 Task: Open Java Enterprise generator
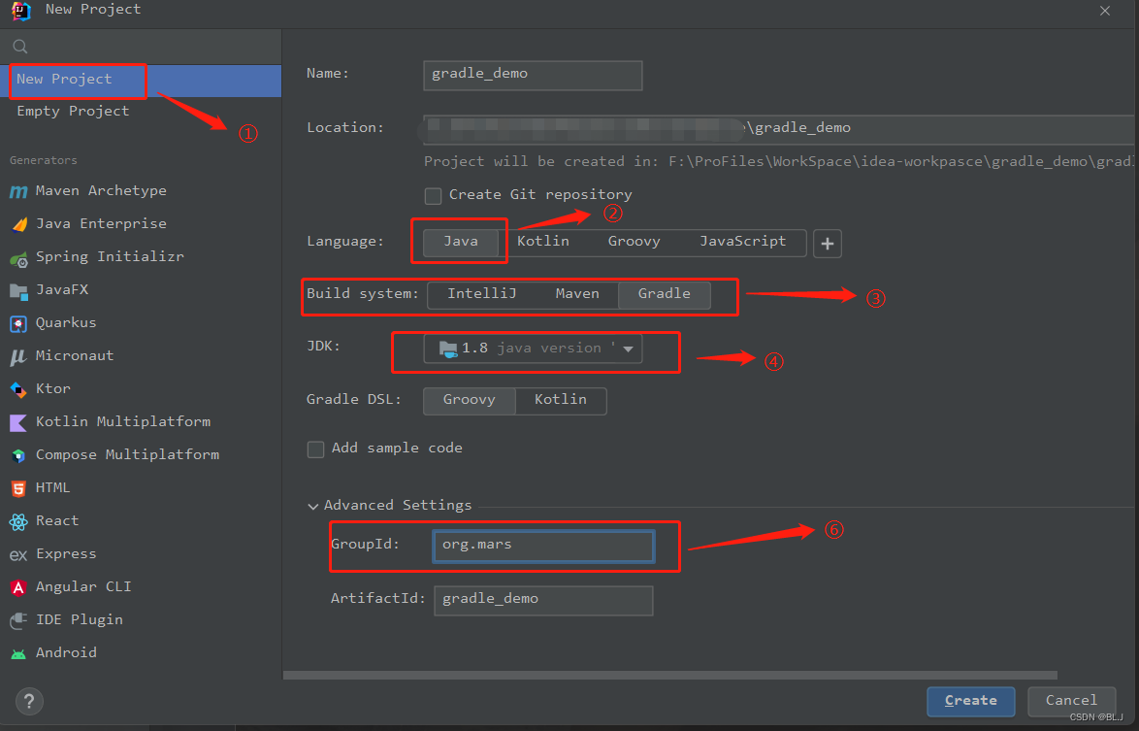tap(141, 224)
